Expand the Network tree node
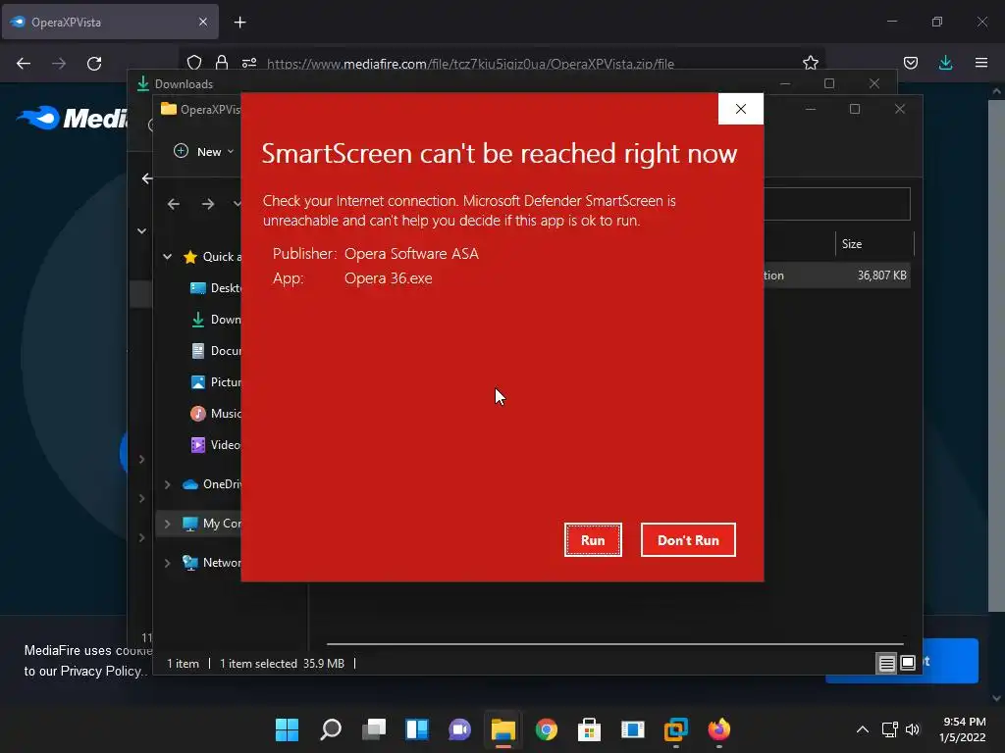The width and height of the screenshot is (1005, 753). click(x=167, y=563)
